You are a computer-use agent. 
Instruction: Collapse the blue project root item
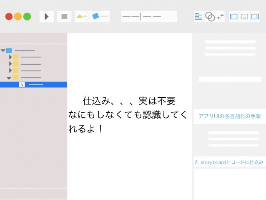point(3,51)
